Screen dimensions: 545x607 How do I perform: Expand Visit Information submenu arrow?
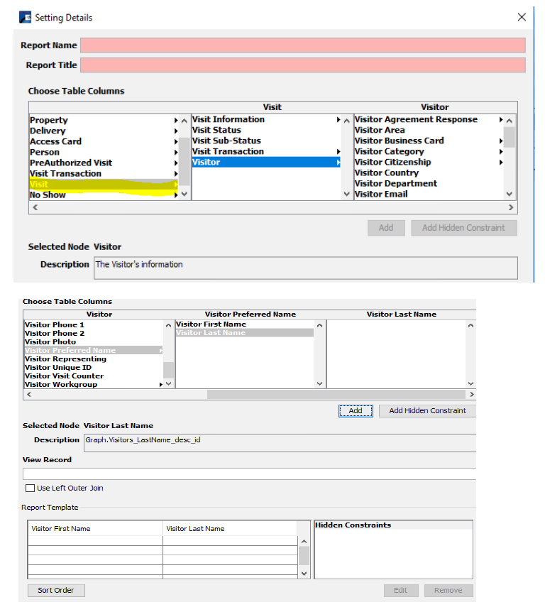(338, 119)
